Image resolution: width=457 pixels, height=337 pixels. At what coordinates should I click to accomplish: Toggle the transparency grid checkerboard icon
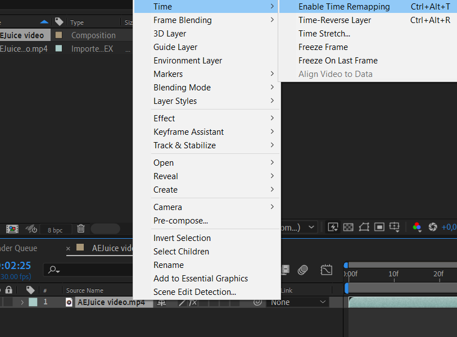pyautogui.click(x=349, y=227)
